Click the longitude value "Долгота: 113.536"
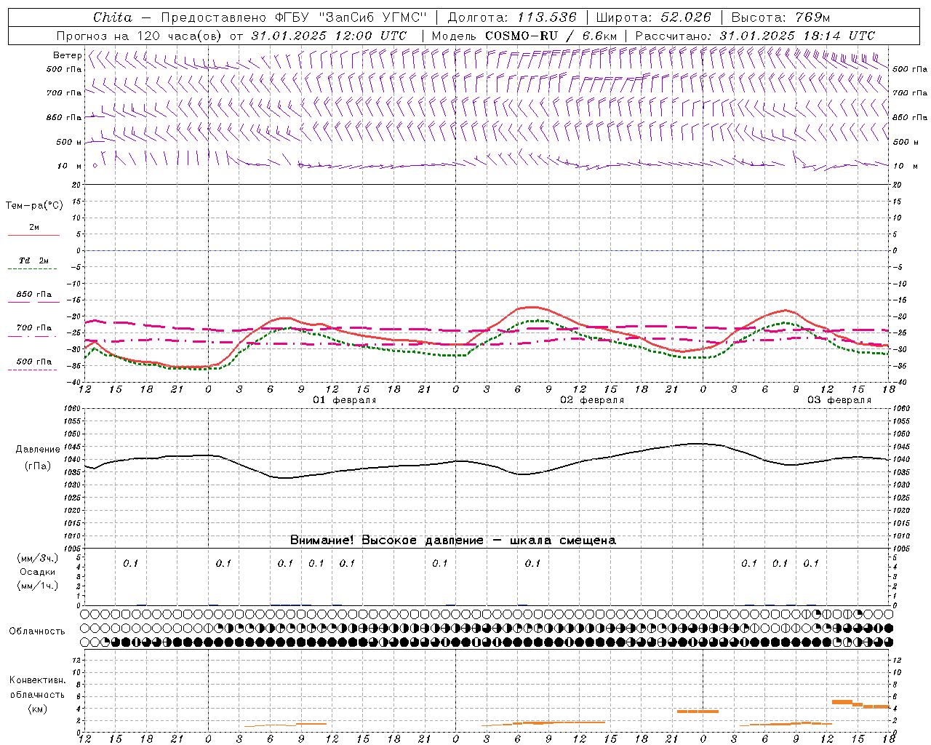Image resolution: width=931 pixels, height=745 pixels. click(x=512, y=17)
